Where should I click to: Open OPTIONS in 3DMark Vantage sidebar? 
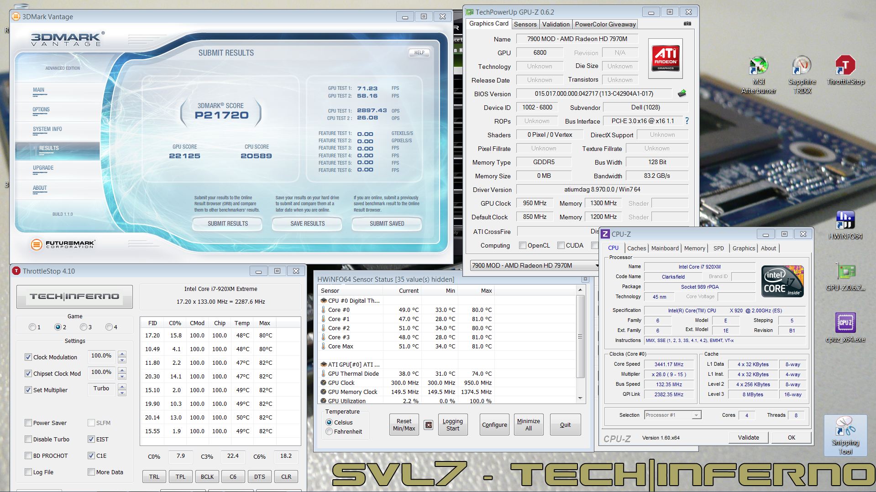(x=41, y=109)
